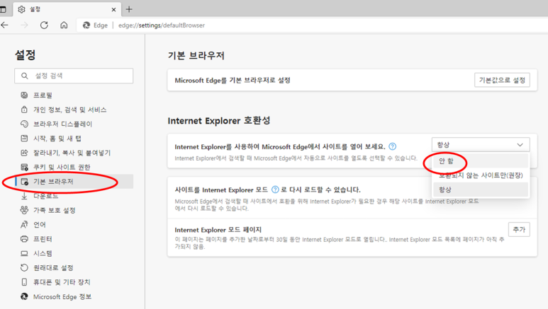This screenshot has height=309, width=548.
Task: Click the 프로필 sidebar icon
Action: (24, 95)
